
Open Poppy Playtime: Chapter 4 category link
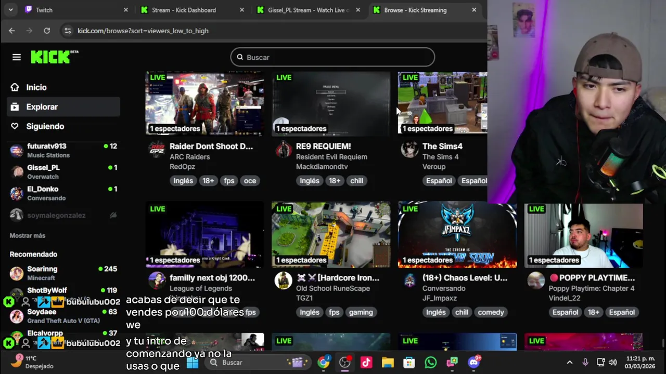(x=592, y=288)
